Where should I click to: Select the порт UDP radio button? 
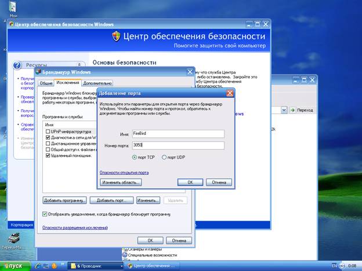coord(164,158)
